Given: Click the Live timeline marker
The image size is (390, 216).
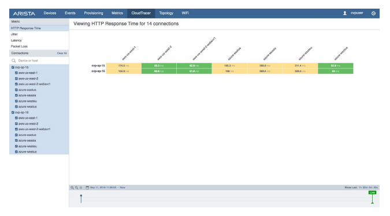Looking at the screenshot, I should [372, 193].
